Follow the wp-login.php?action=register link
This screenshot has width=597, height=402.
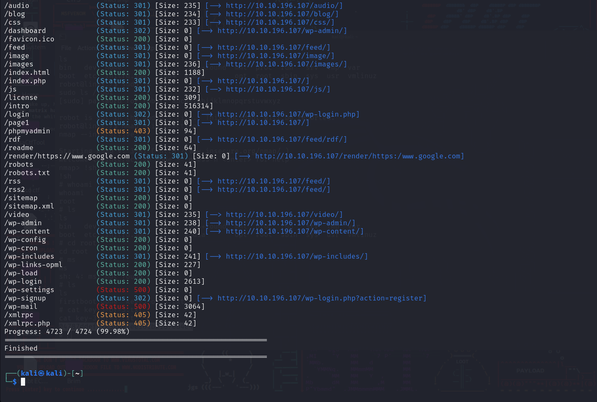click(320, 298)
